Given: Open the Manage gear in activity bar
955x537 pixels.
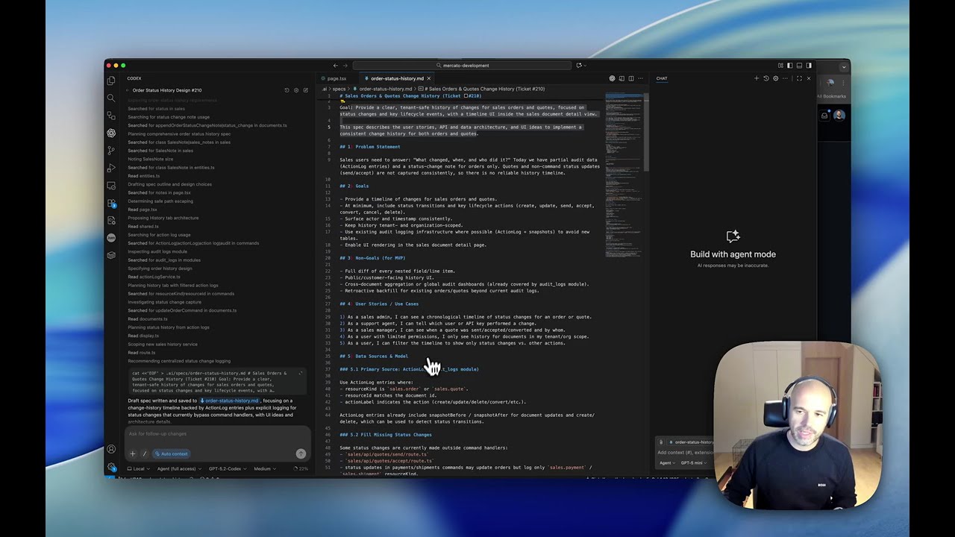Looking at the screenshot, I should (x=111, y=467).
